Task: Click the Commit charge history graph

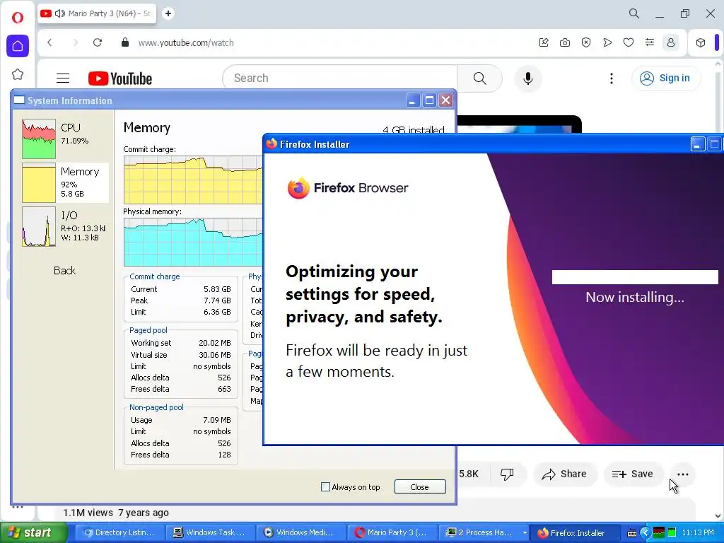Action: (x=193, y=180)
